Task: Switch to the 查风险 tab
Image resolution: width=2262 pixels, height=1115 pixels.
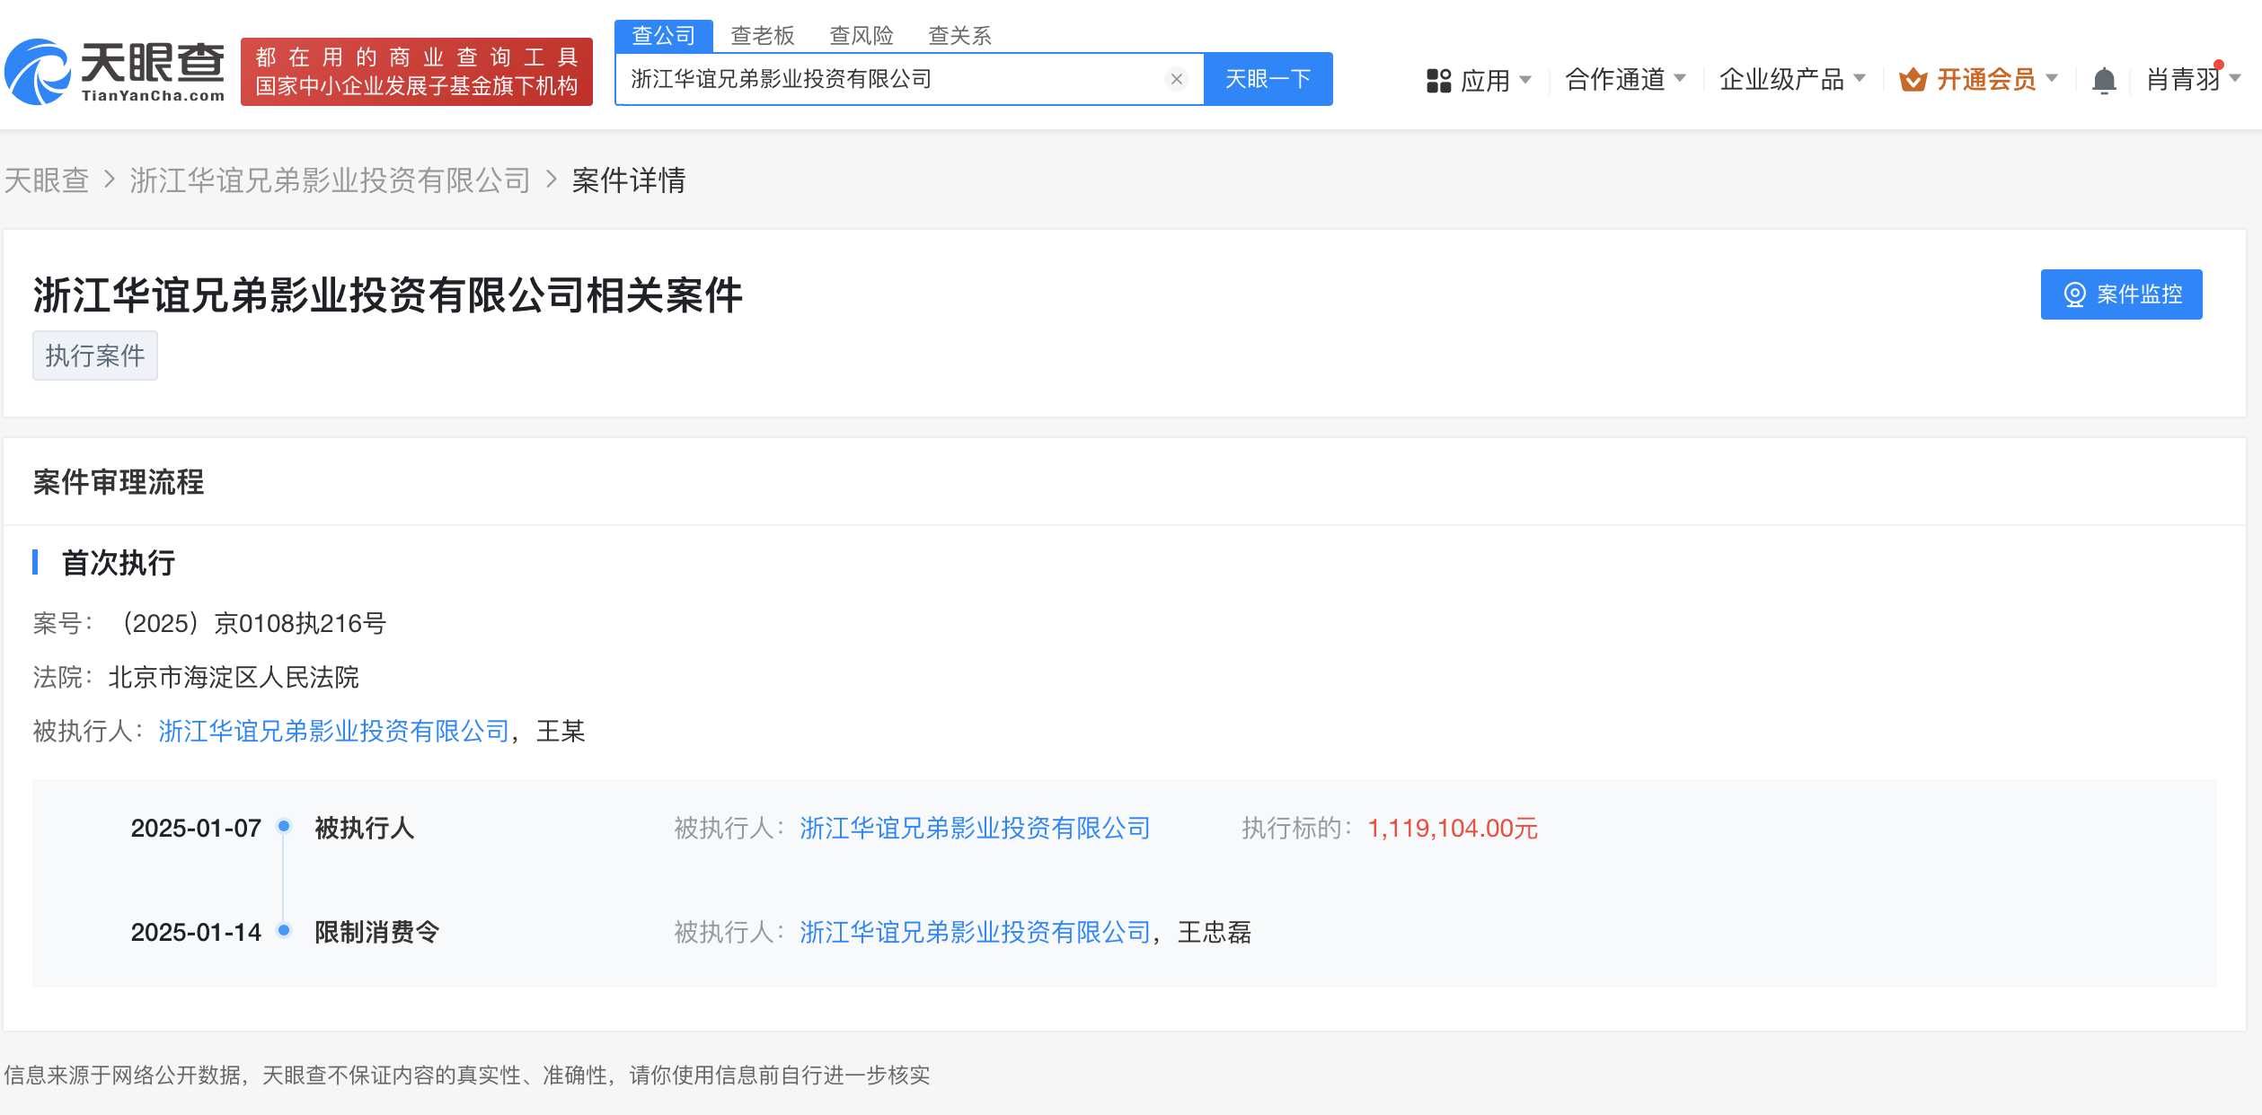Action: click(861, 36)
